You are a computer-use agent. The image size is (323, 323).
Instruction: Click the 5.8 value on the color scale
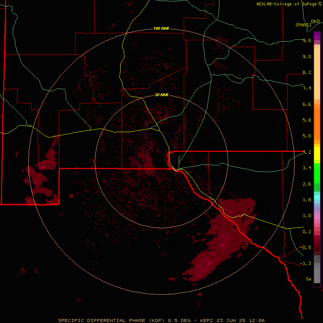pos(307,120)
